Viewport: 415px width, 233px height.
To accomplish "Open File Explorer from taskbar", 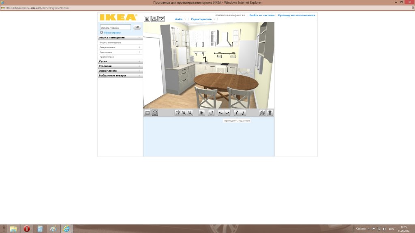I will (x=13, y=229).
